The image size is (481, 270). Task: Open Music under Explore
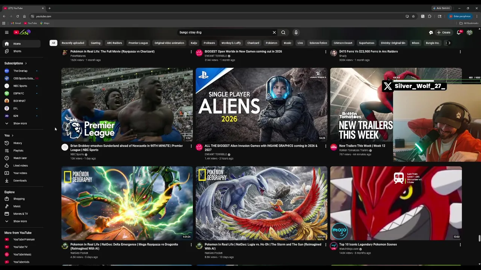[x=22, y=206]
